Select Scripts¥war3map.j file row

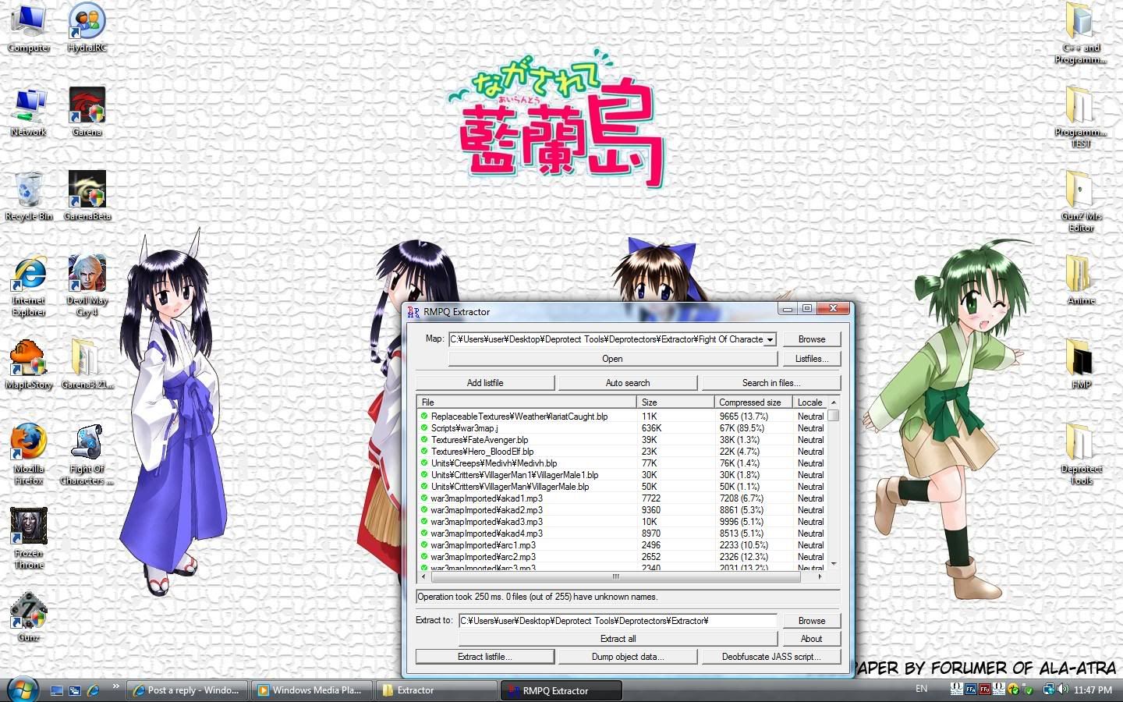[x=622, y=428]
